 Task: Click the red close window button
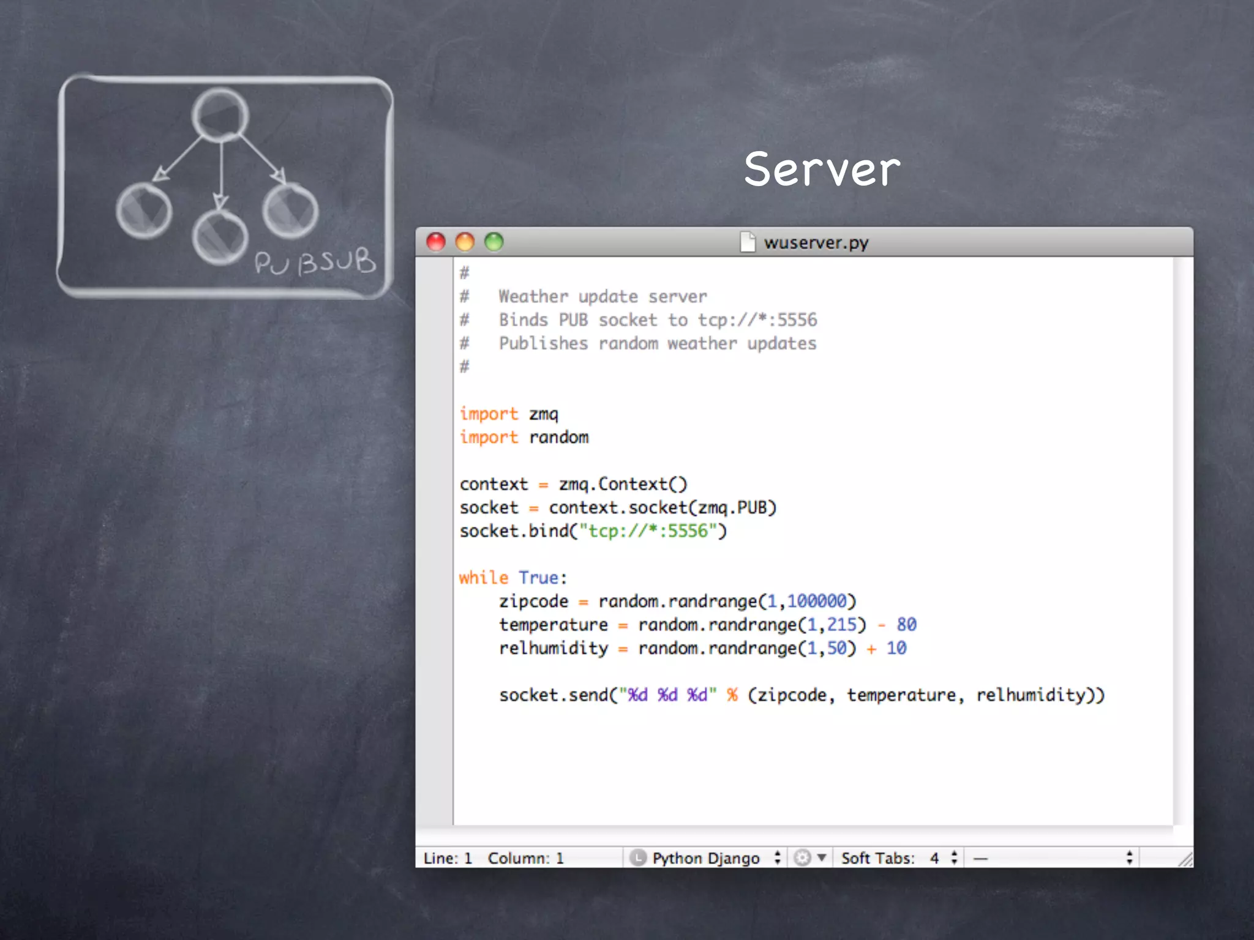click(x=435, y=242)
